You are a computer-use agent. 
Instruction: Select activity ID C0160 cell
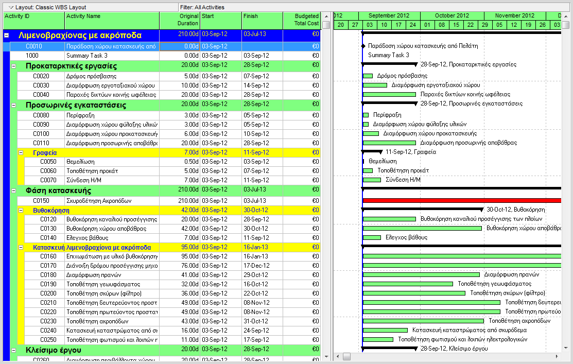[x=45, y=256]
